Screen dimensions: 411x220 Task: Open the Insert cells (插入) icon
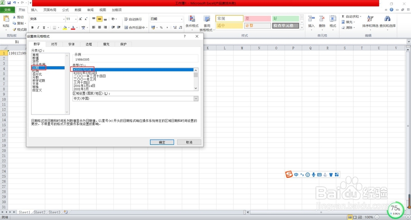(x=312, y=18)
